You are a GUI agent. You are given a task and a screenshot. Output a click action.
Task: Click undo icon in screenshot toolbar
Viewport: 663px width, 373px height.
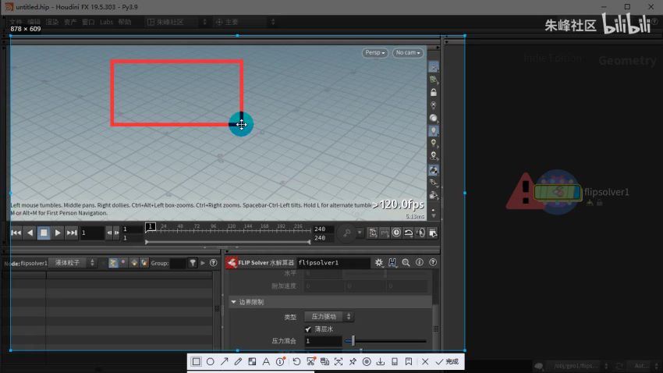296,361
